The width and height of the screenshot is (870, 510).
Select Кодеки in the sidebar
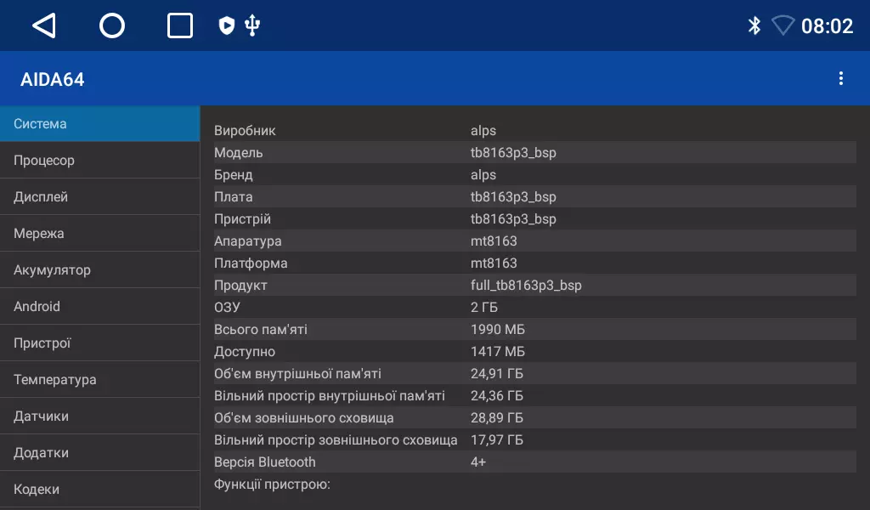point(99,490)
